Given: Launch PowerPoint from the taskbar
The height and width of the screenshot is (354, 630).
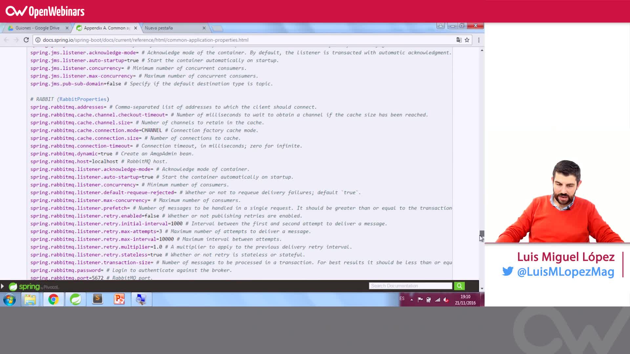Looking at the screenshot, I should (119, 299).
